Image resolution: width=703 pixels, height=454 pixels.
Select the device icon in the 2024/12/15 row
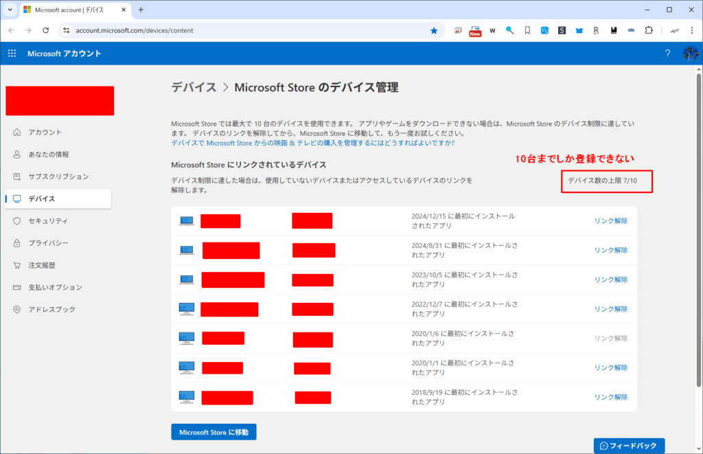(187, 220)
